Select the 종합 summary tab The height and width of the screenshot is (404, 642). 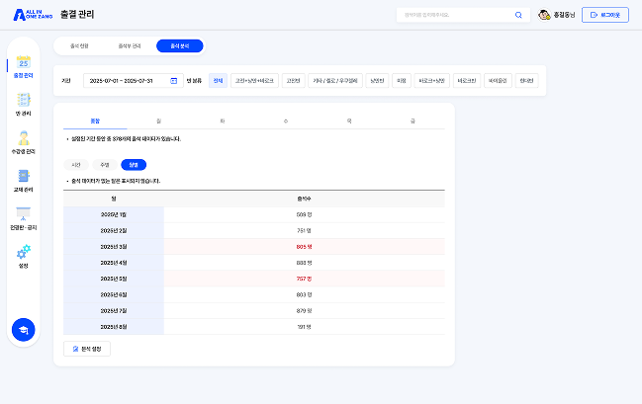coord(95,121)
